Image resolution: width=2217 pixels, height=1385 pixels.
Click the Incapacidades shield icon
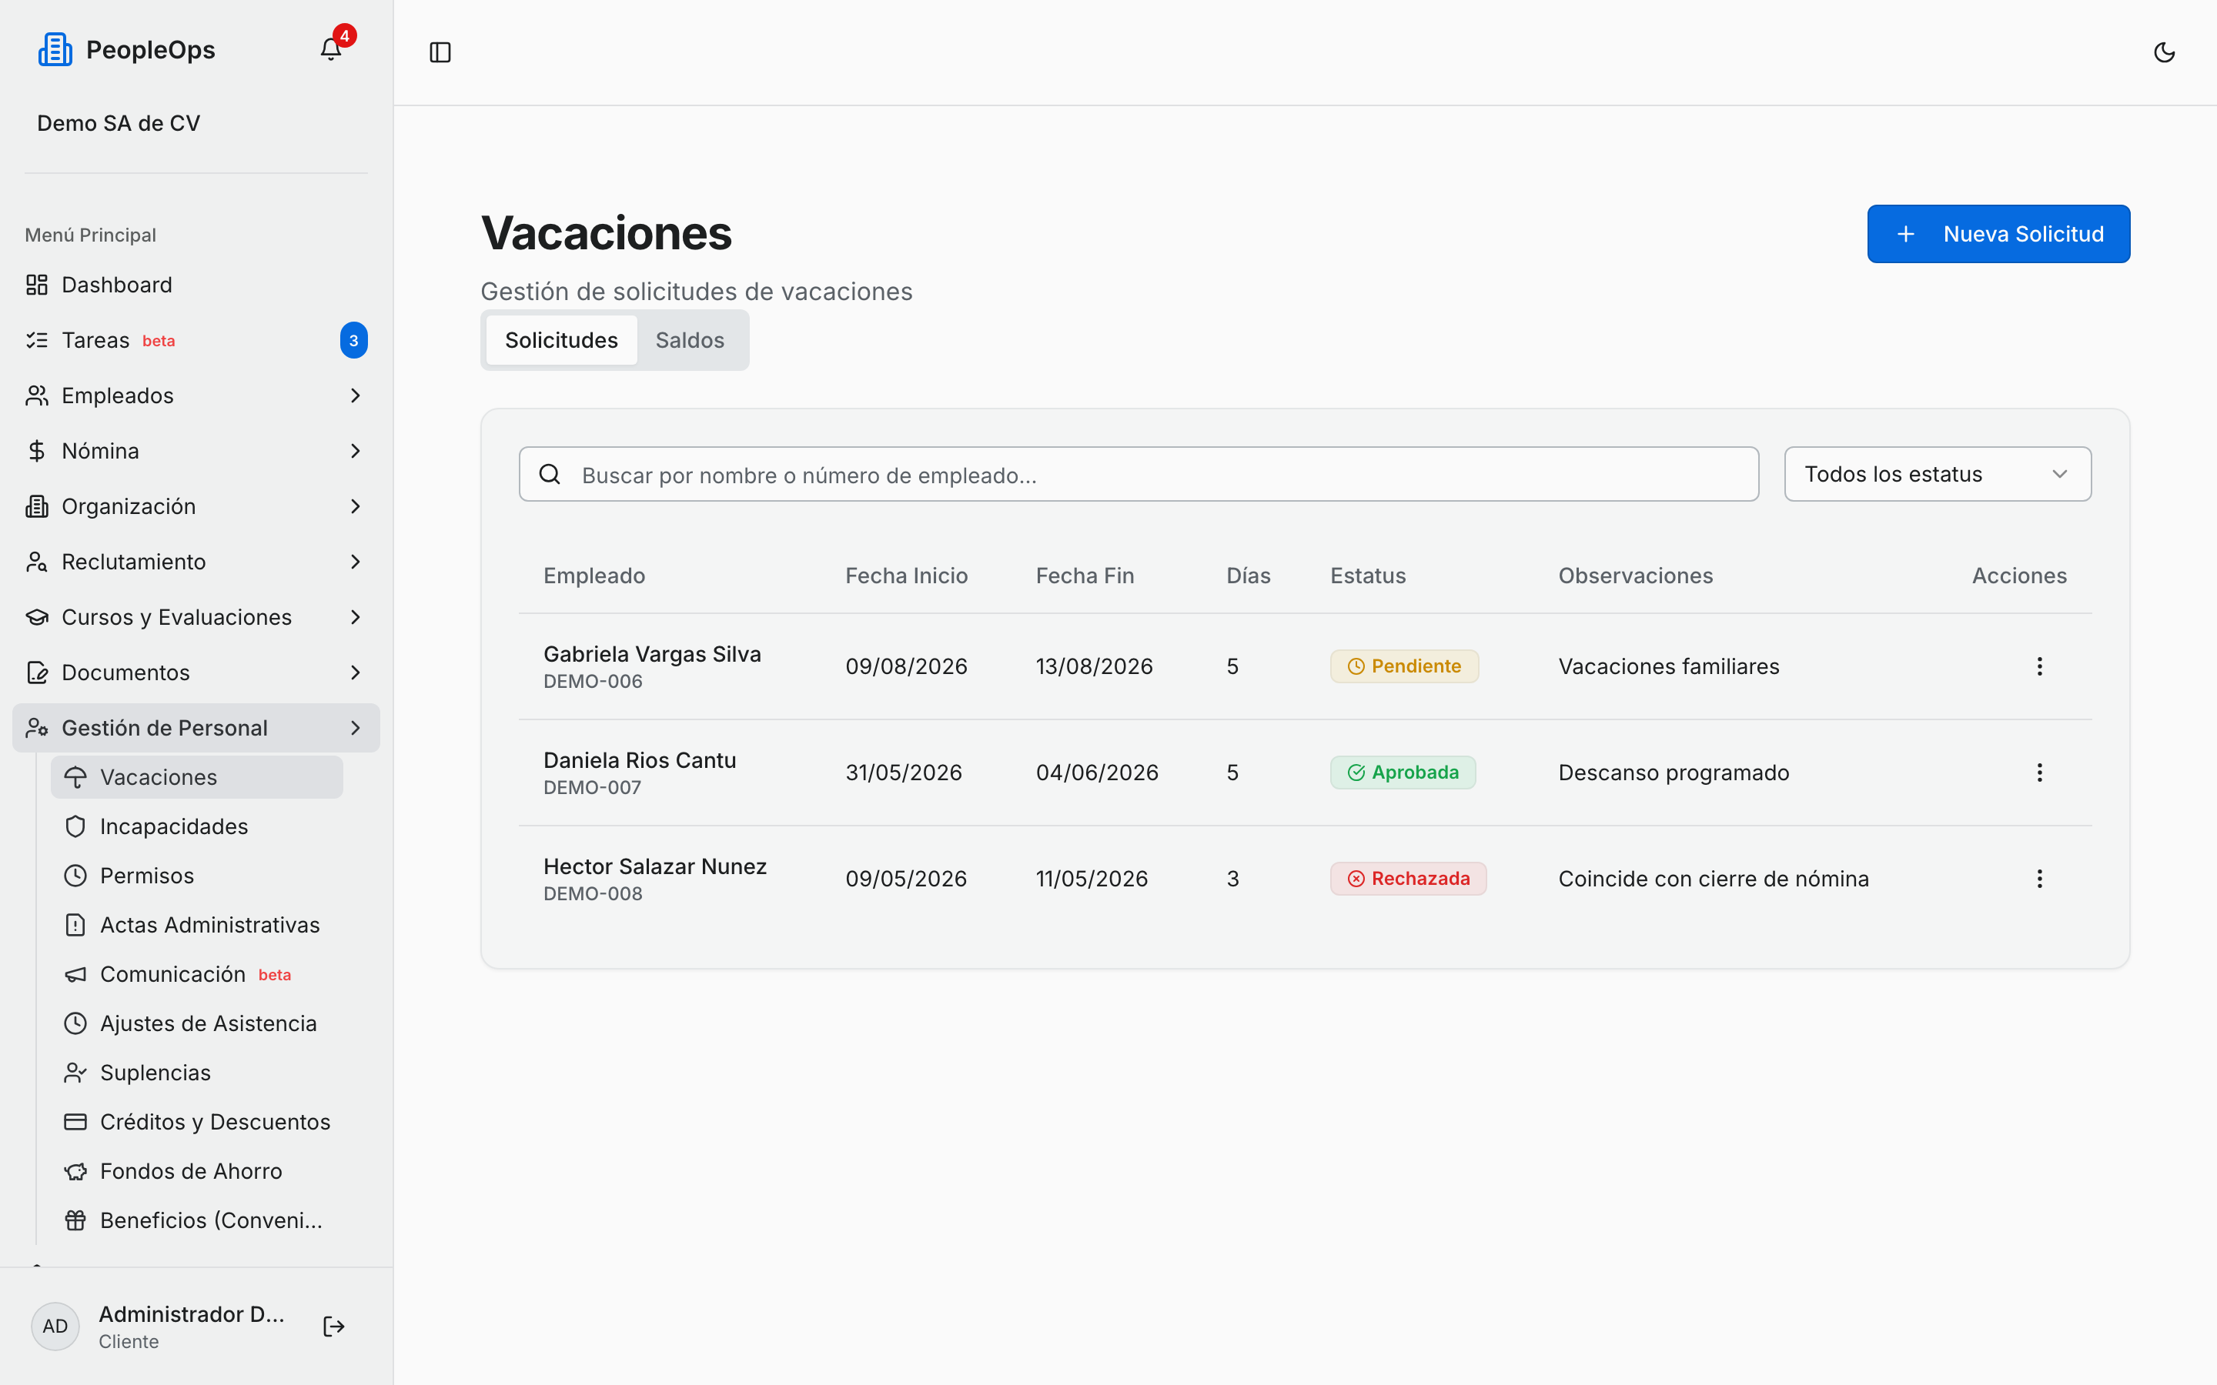(x=75, y=826)
